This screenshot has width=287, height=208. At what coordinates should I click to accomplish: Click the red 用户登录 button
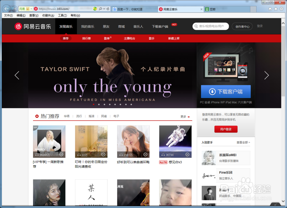coord(226,129)
